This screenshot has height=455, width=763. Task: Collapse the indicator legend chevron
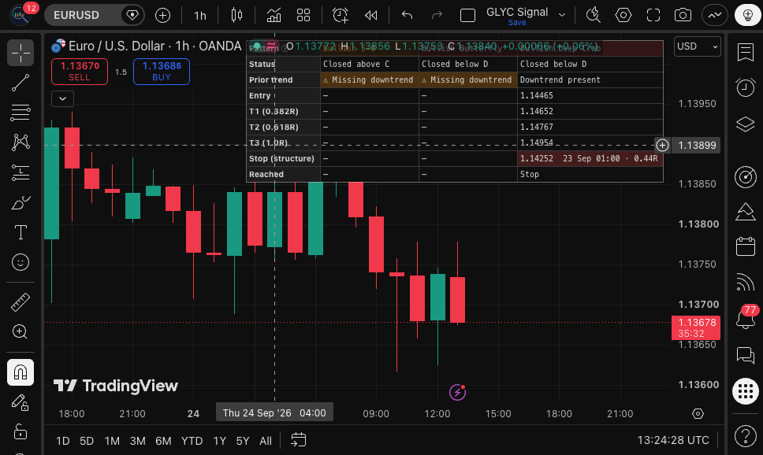click(63, 98)
